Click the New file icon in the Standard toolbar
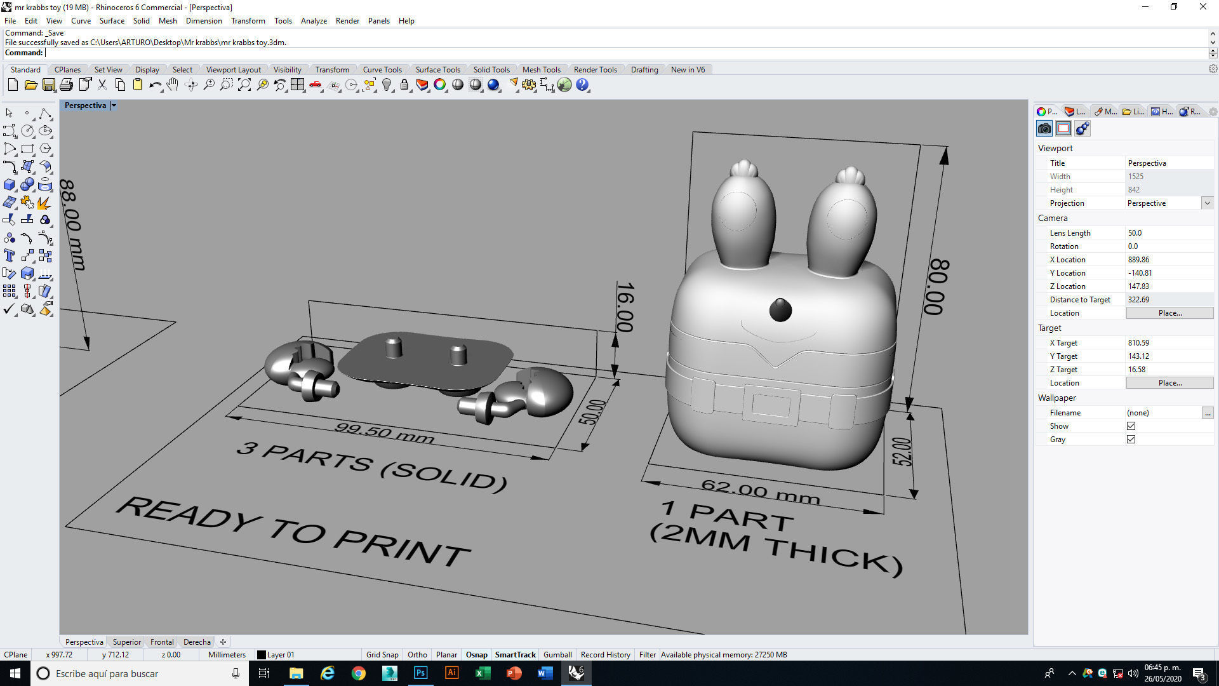The width and height of the screenshot is (1219, 686). (x=13, y=84)
